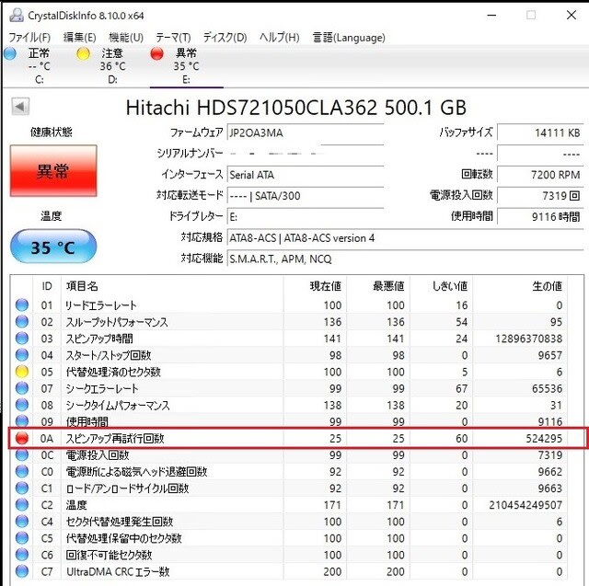
Task: Click the S.M.A.R.T., APM, NCQ features field
Action: click(405, 259)
